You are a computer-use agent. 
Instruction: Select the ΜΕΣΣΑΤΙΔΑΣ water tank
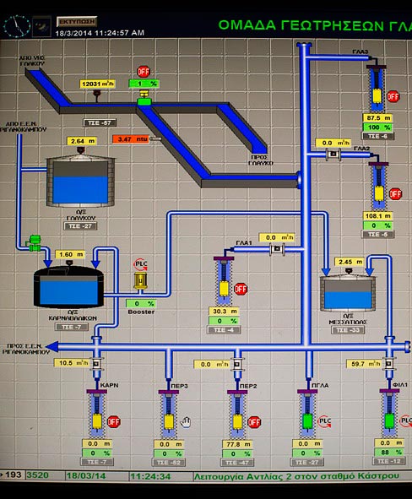point(348,293)
